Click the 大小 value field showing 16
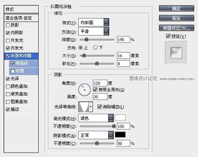 (x=124, y=56)
